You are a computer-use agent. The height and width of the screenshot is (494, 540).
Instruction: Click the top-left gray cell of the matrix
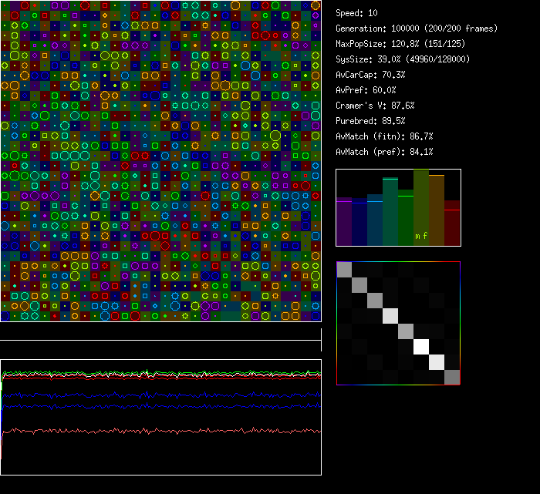[x=345, y=270]
